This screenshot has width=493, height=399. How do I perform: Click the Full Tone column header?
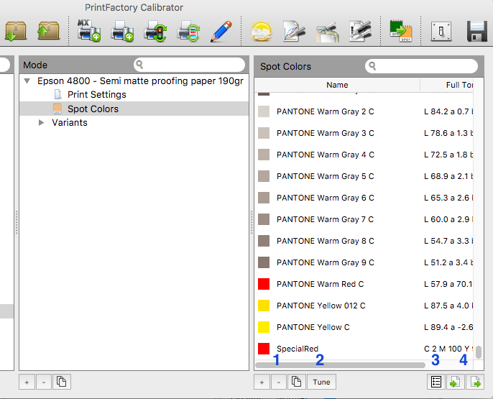pyautogui.click(x=447, y=85)
